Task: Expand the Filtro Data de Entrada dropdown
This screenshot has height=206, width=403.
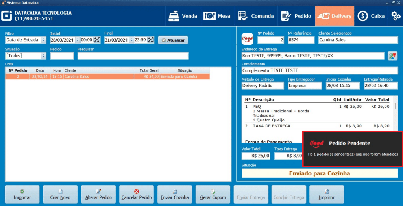Action: (43, 40)
